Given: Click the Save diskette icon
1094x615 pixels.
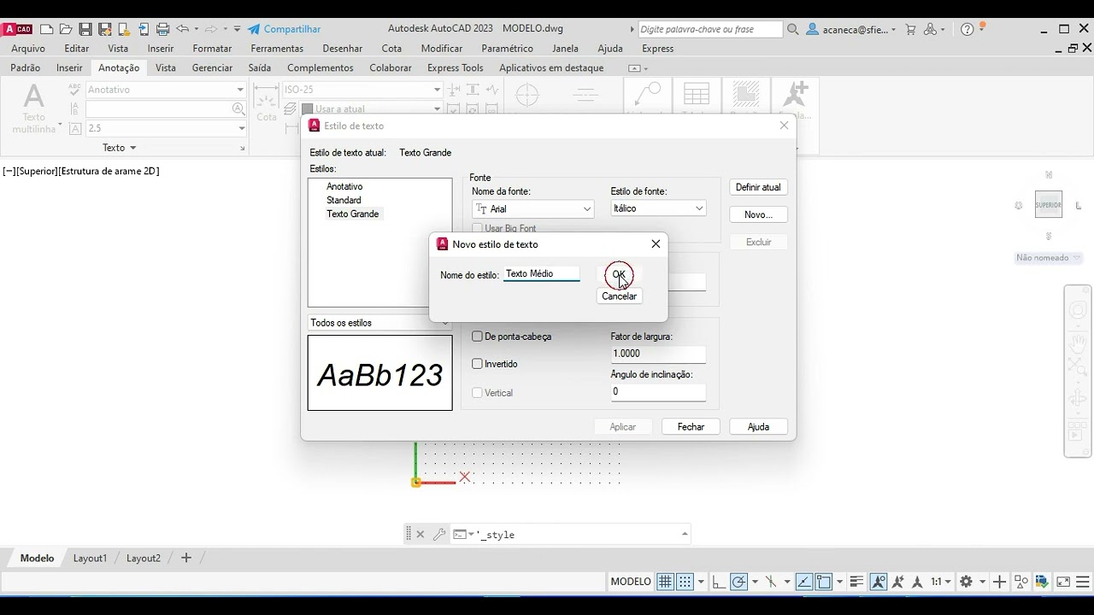Looking at the screenshot, I should [x=85, y=29].
